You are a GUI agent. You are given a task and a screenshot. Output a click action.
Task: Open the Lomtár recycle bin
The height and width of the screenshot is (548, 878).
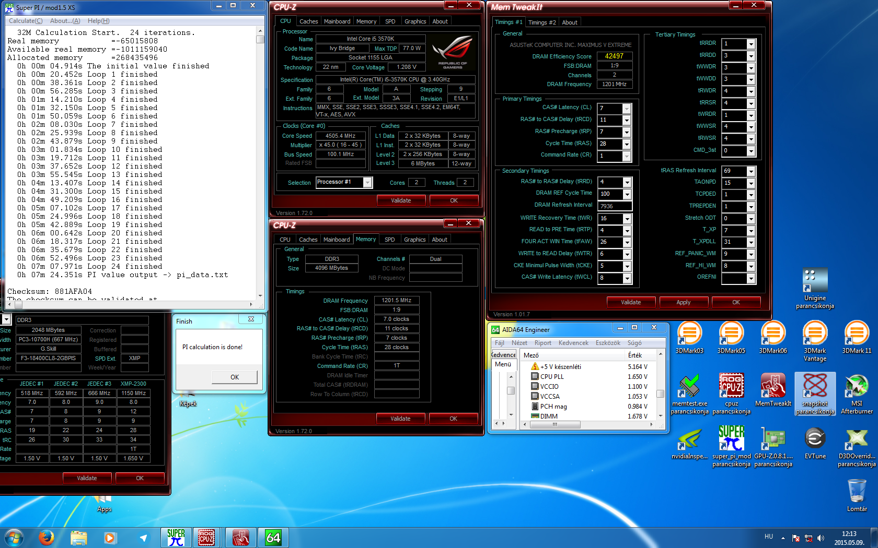pos(857,495)
